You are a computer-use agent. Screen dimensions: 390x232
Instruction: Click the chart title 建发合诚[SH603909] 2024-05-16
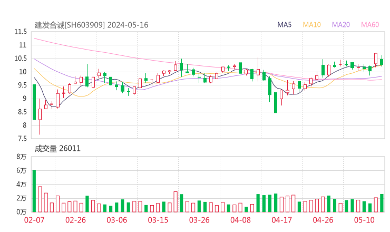point(91,25)
